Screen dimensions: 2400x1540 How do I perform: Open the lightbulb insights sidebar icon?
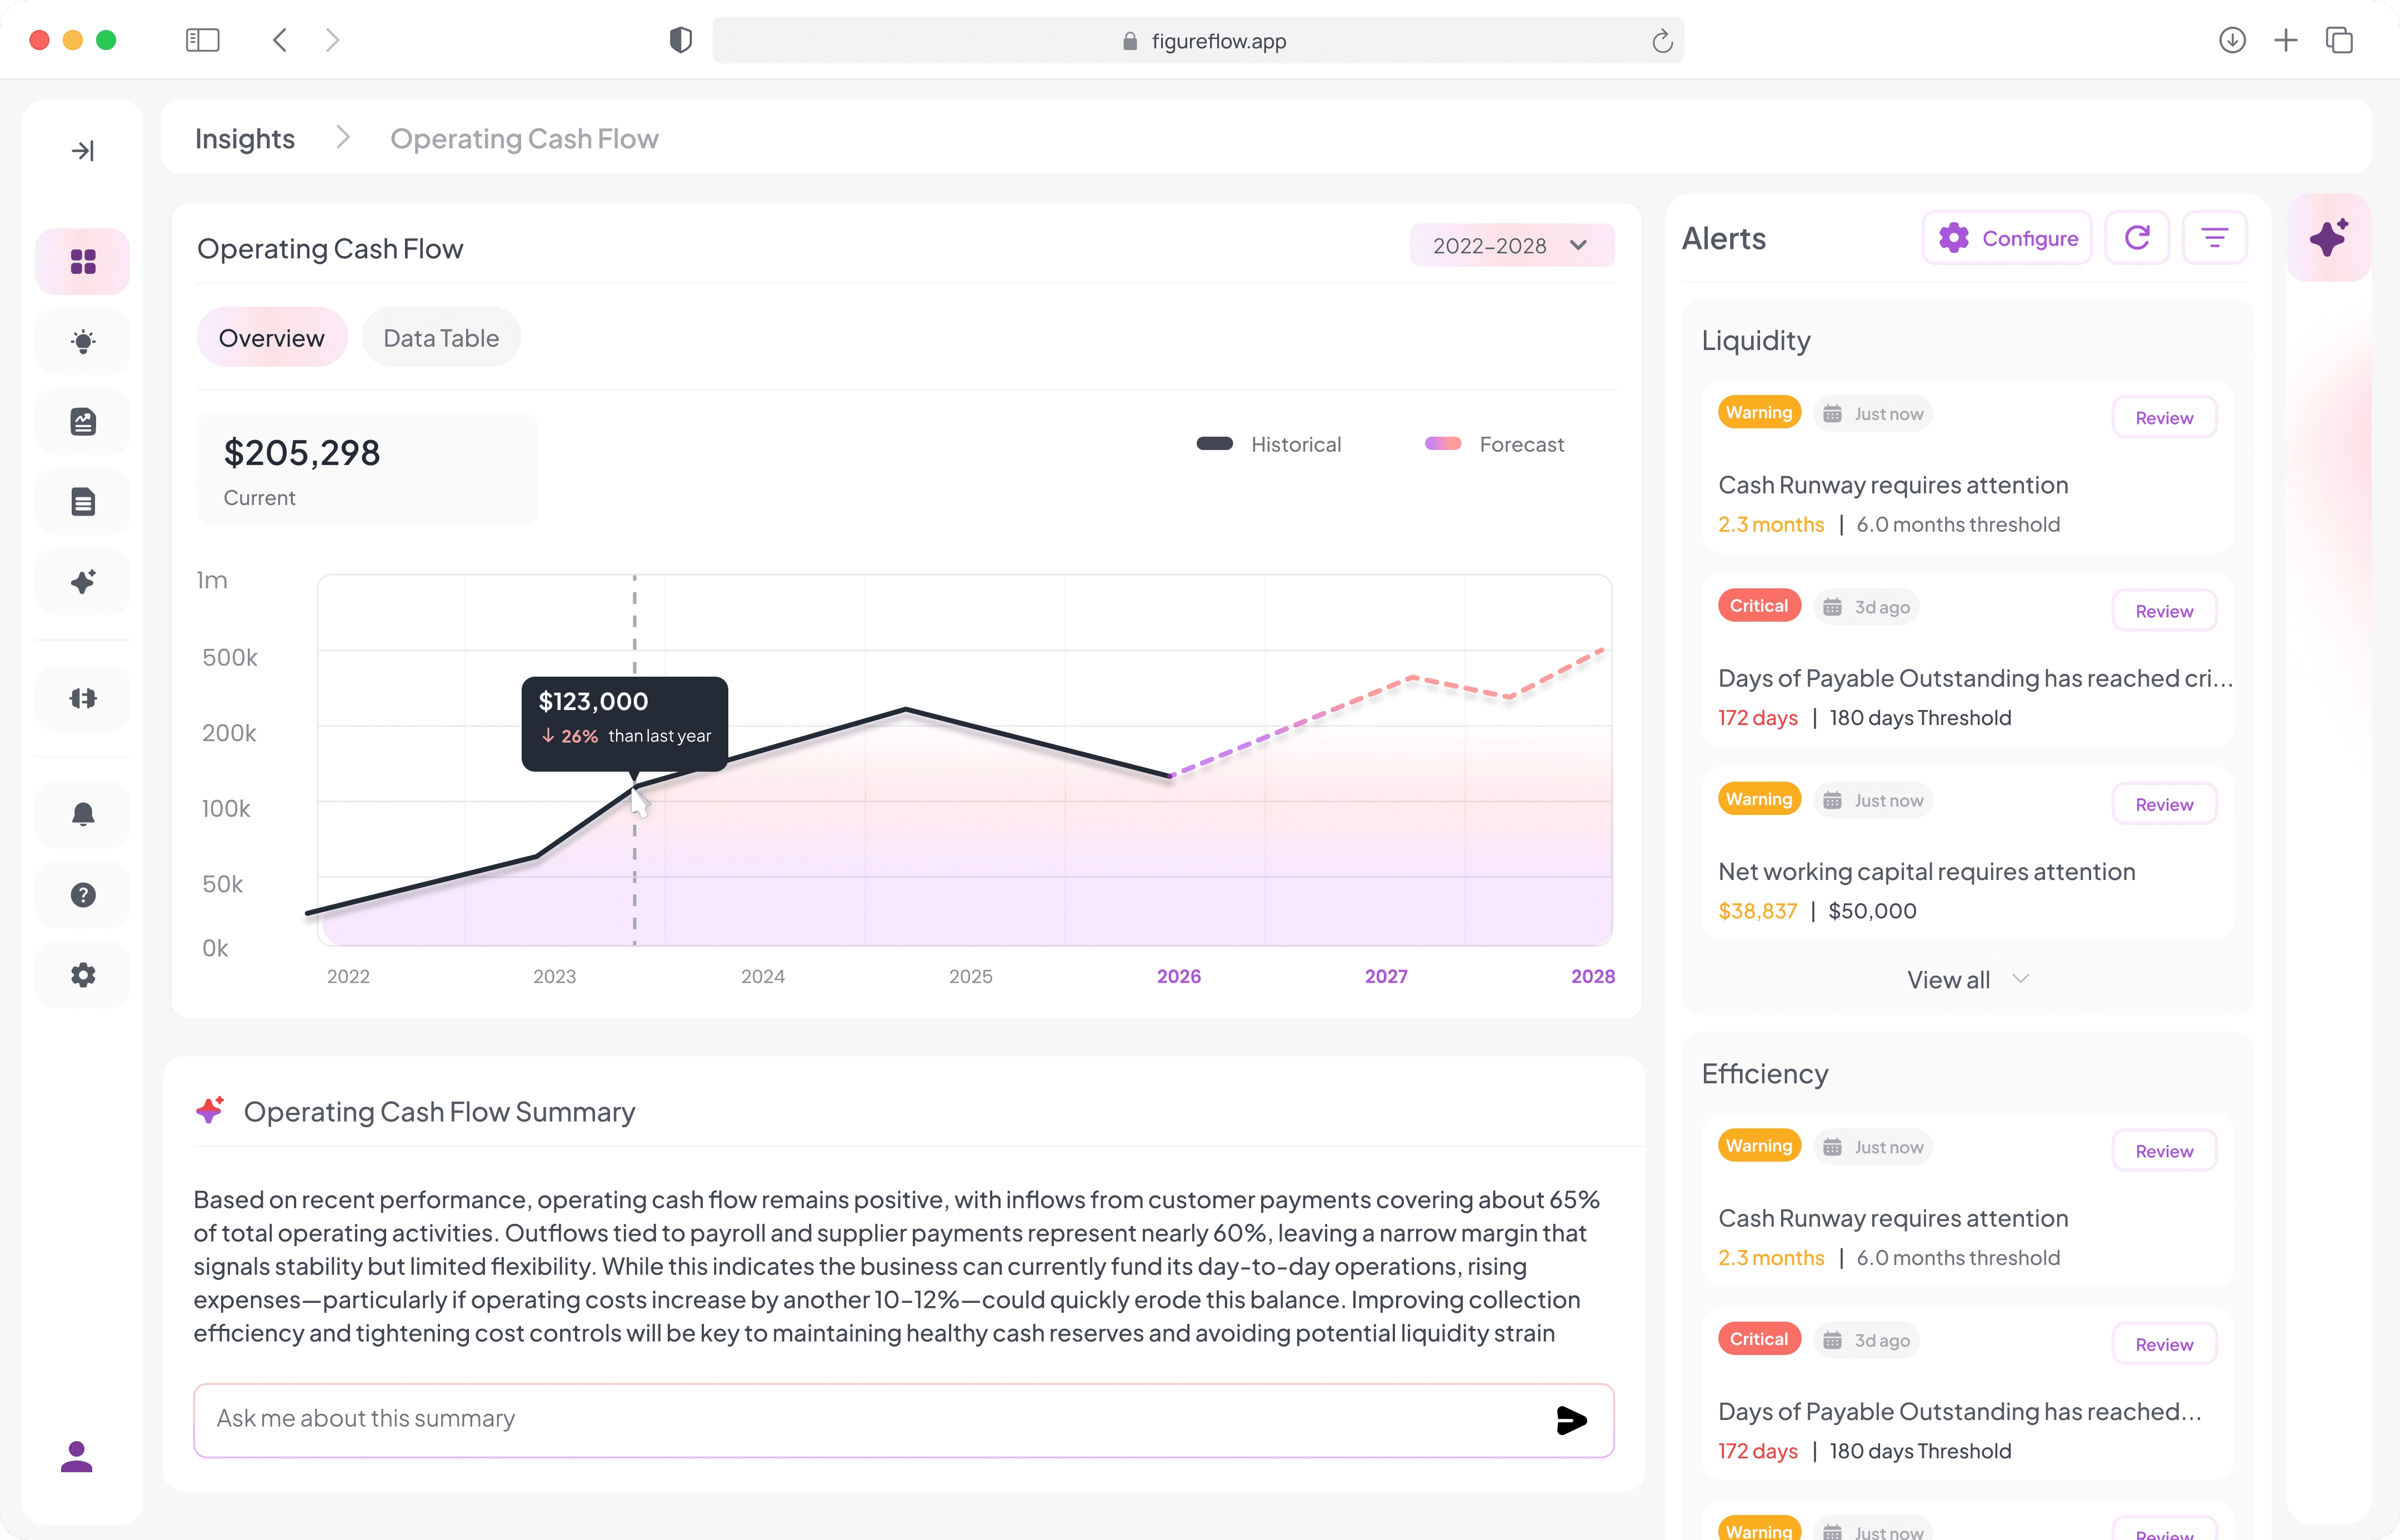pos(83,342)
